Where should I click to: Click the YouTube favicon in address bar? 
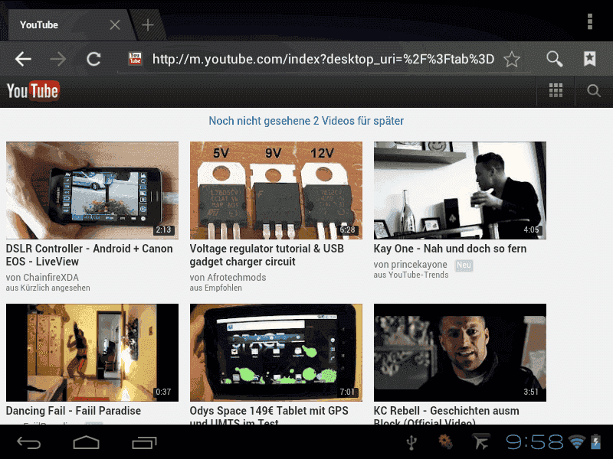tap(136, 59)
